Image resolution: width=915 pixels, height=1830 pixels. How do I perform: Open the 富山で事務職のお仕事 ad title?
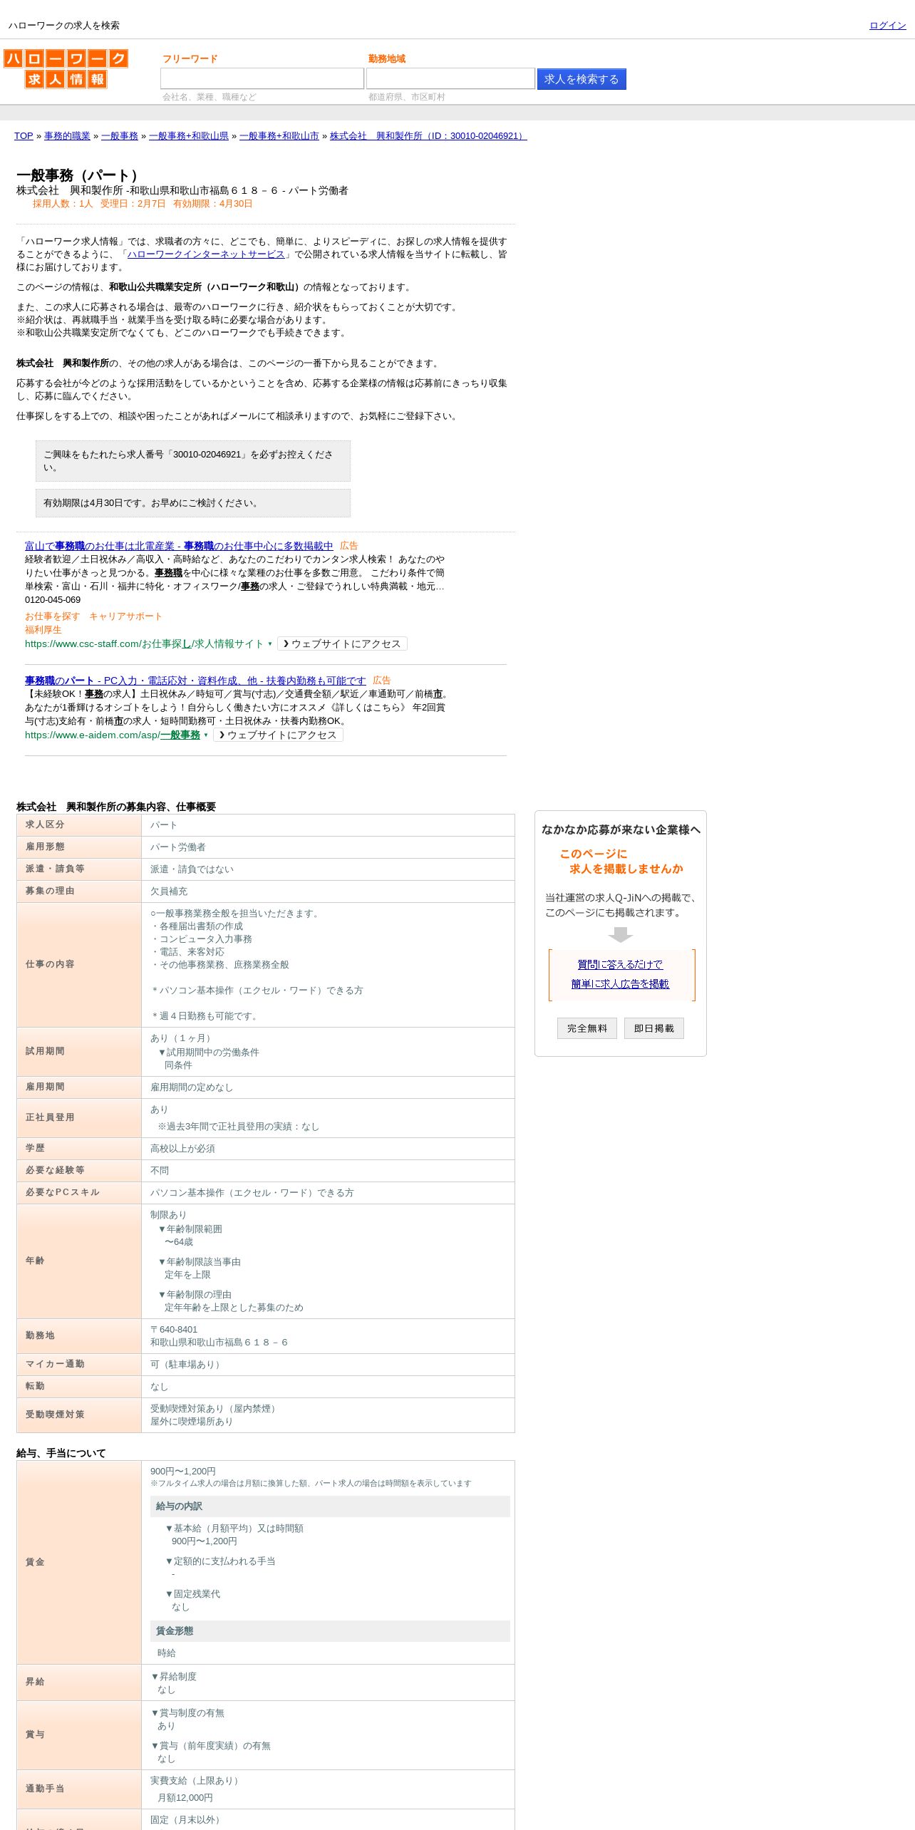(179, 546)
